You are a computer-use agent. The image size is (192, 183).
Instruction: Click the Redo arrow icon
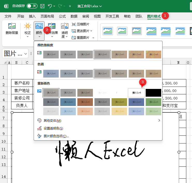click(x=60, y=6)
